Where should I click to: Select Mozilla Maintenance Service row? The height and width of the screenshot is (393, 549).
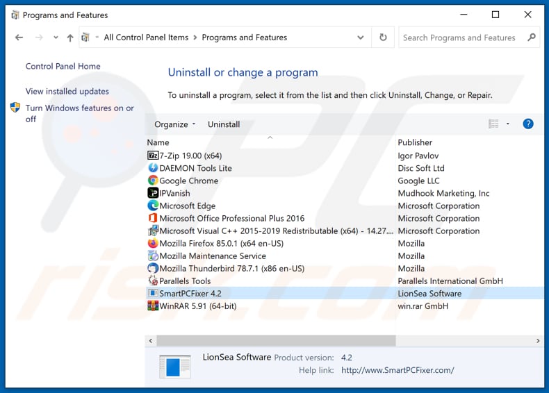click(345, 256)
